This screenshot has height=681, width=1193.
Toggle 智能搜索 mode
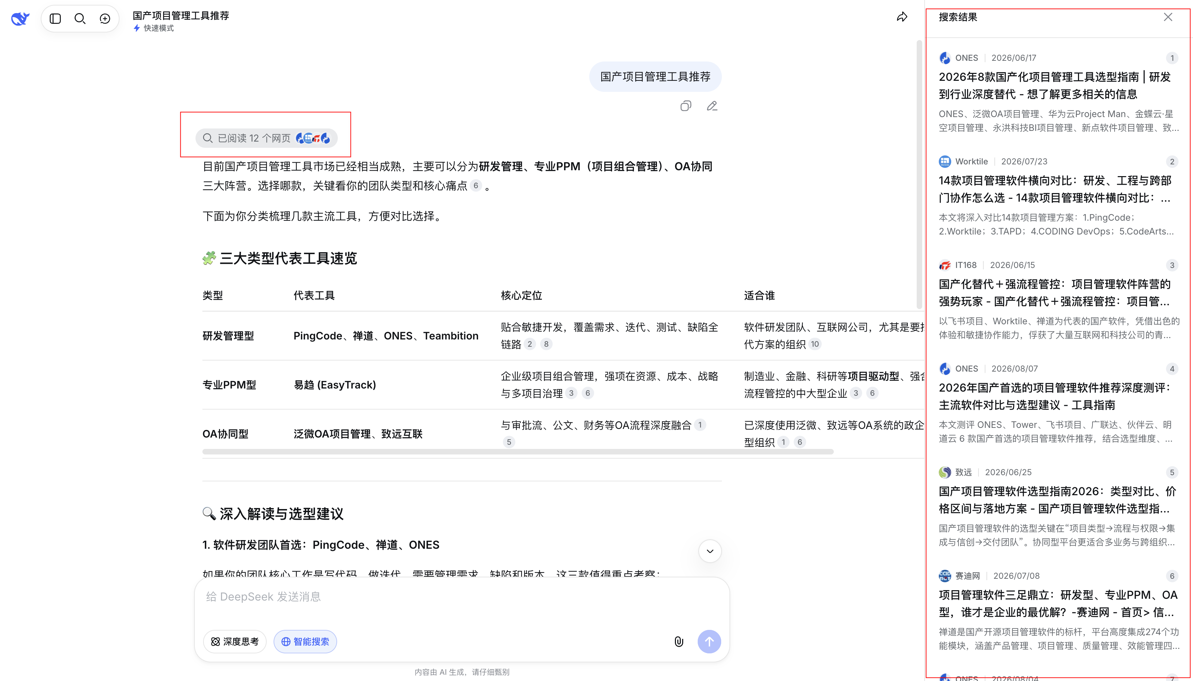(x=305, y=642)
